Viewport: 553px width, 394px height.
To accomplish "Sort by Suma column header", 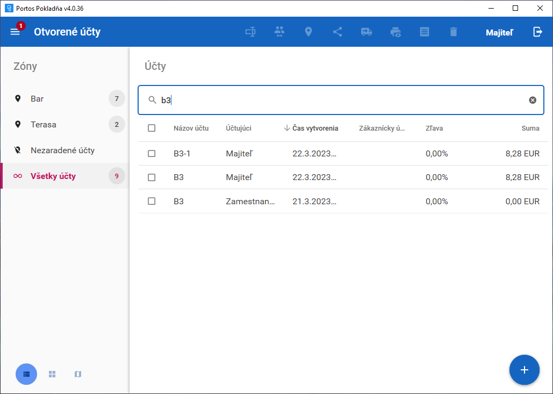I will click(530, 128).
